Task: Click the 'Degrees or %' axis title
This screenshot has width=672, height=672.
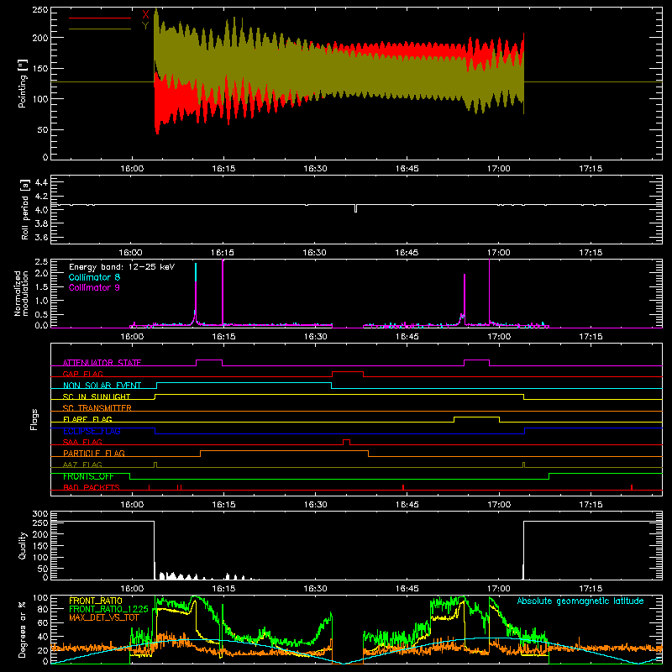Action: (x=23, y=629)
